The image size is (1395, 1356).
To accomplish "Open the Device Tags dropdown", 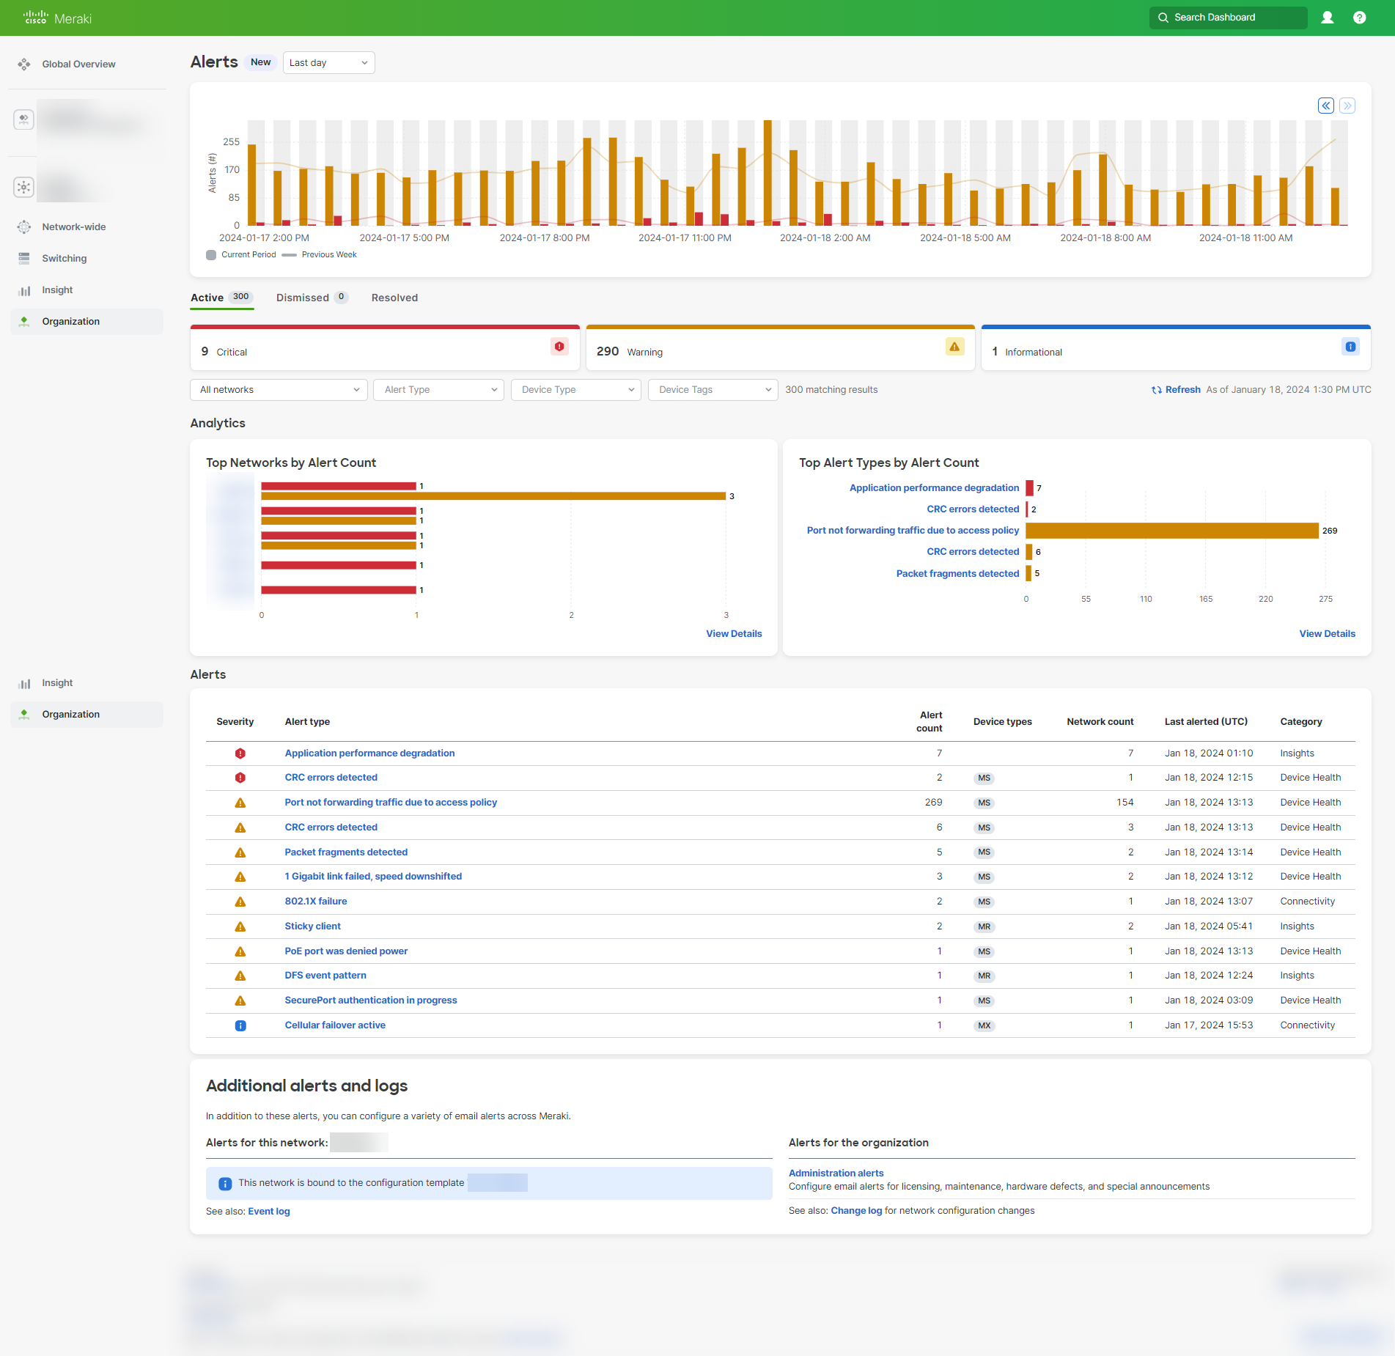I will pos(712,389).
